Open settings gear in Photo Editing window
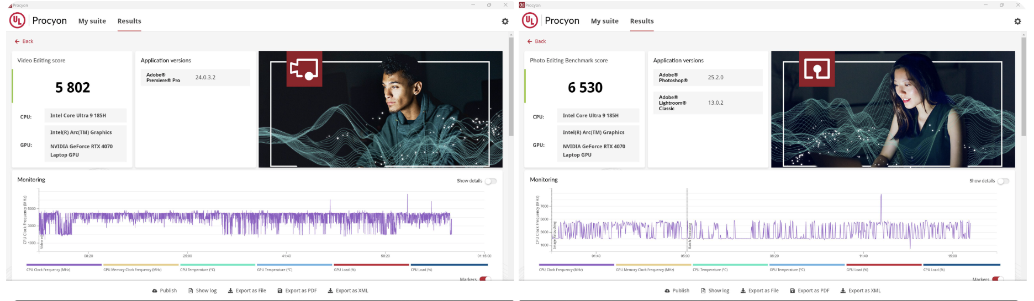 [x=1017, y=21]
